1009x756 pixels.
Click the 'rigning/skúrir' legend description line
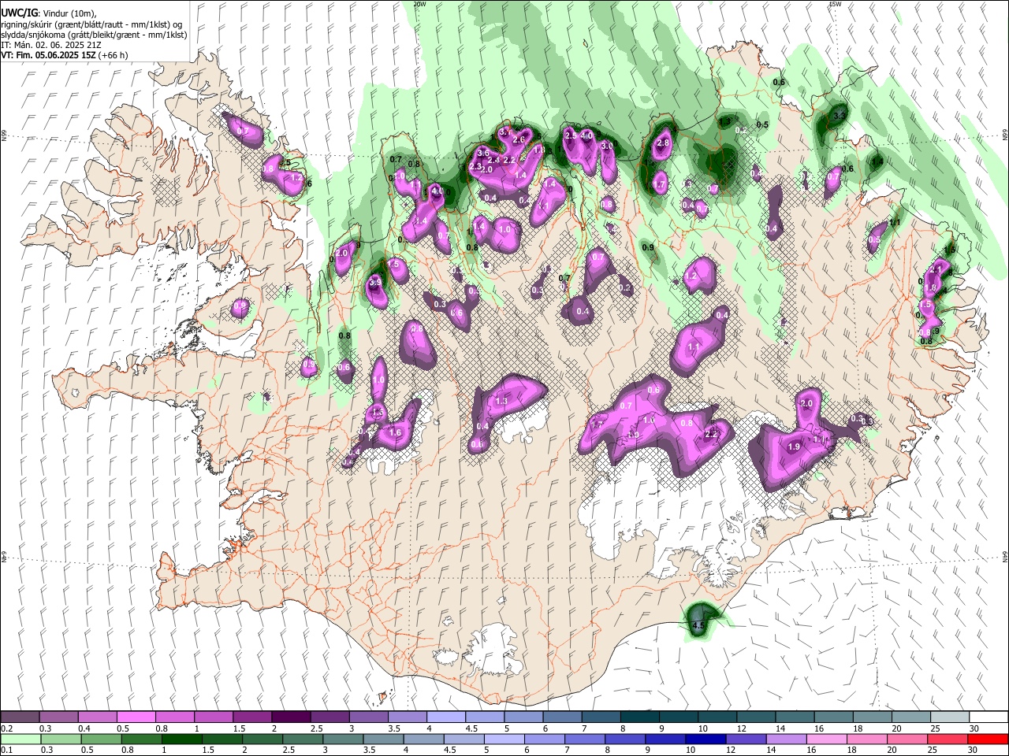click(x=91, y=24)
